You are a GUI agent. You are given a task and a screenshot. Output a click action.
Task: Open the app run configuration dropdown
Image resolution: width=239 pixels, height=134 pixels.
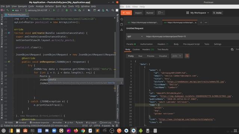16,10
